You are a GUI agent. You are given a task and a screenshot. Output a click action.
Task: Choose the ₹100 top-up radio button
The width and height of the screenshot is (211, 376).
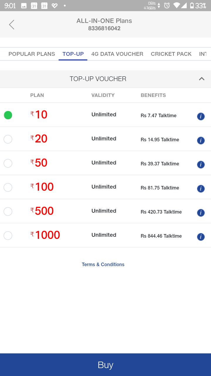pos(8,187)
